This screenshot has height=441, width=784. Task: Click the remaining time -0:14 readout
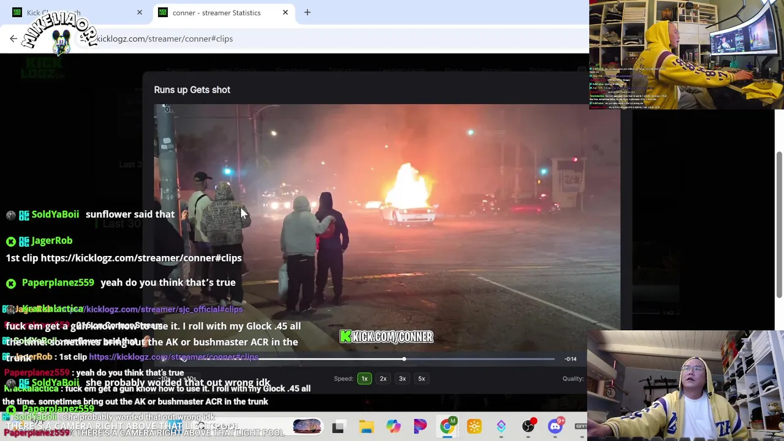(570, 359)
